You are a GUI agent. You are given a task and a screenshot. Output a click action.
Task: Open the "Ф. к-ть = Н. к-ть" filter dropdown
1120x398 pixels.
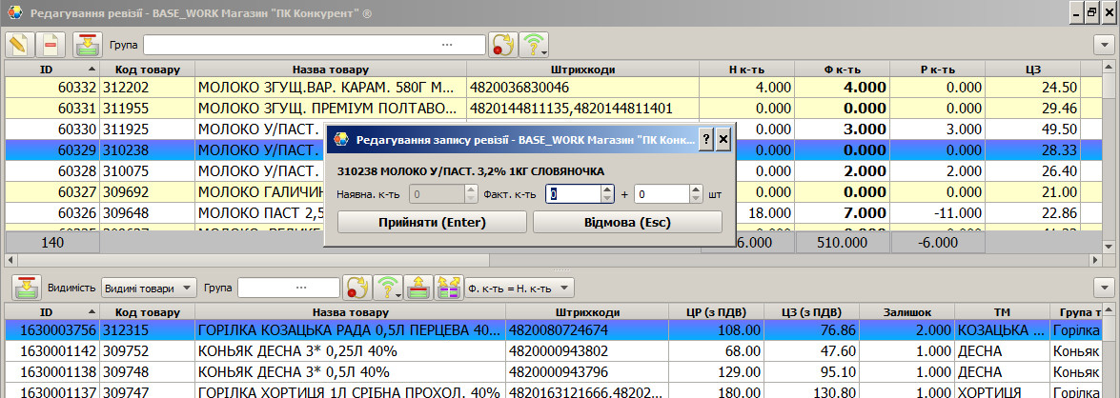[519, 288]
